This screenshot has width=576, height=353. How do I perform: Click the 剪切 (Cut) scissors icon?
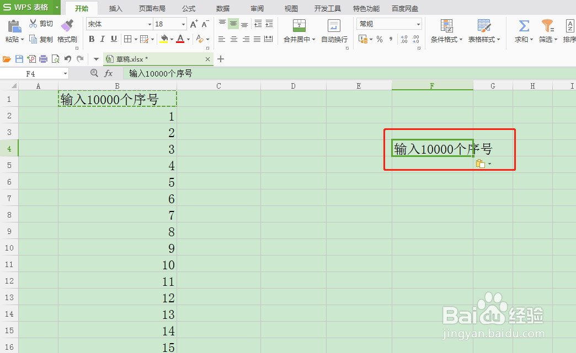33,23
